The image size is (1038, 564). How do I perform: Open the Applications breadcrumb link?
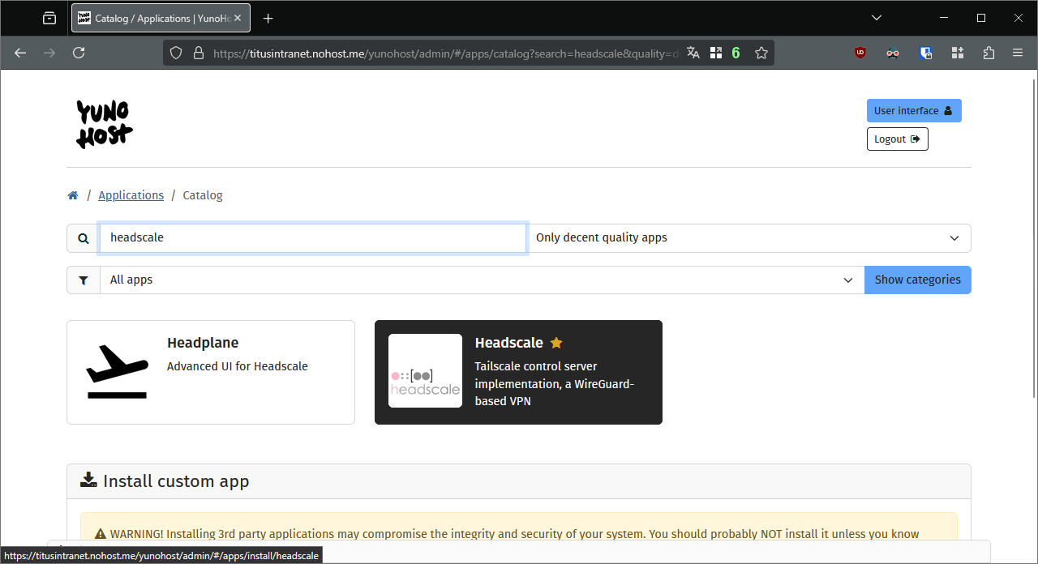[131, 195]
